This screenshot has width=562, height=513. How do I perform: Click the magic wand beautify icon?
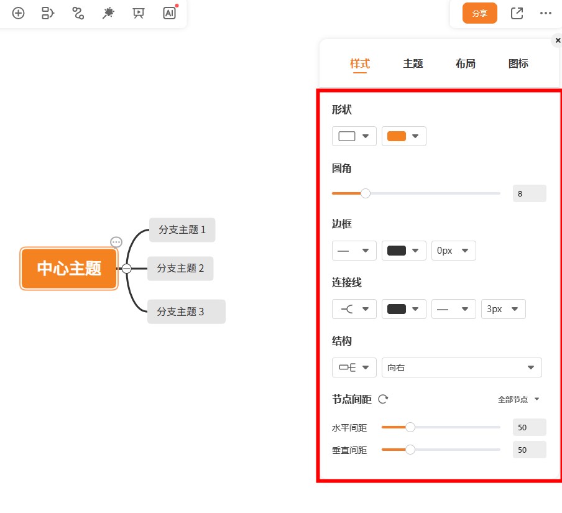[108, 13]
